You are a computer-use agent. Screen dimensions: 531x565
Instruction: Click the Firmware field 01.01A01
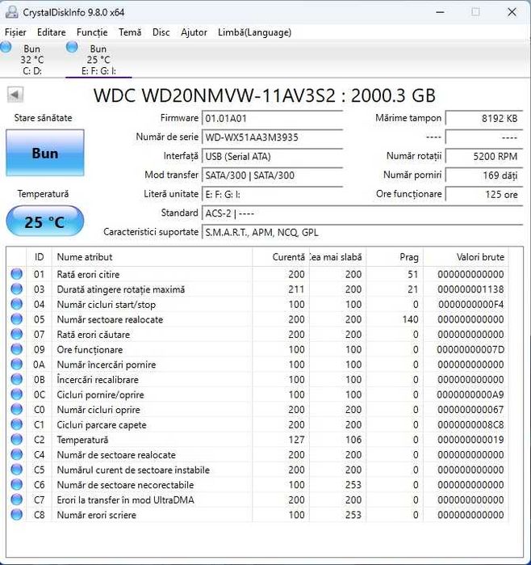[272, 118]
